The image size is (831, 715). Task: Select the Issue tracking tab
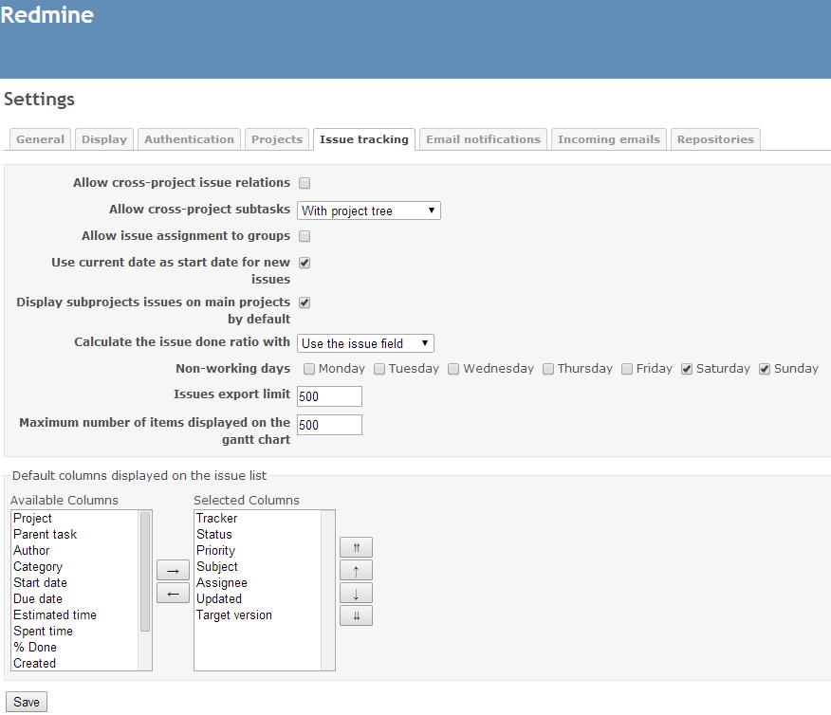(x=364, y=139)
